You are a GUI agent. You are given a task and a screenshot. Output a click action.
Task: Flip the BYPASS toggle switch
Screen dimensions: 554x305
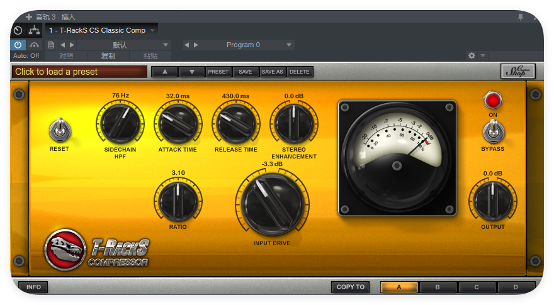493,130
